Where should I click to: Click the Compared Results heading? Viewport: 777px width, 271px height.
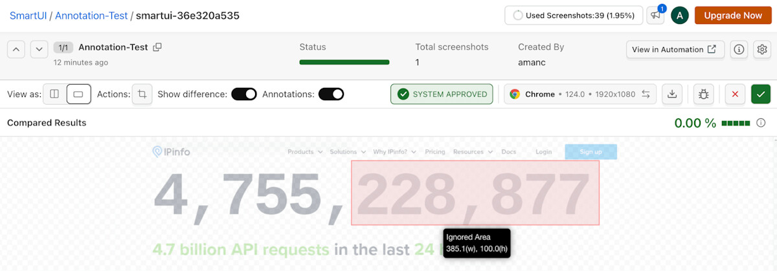click(47, 123)
